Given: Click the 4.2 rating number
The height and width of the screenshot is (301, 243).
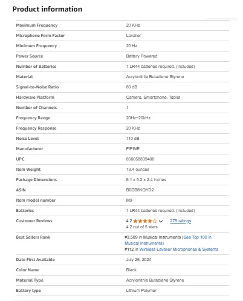Looking at the screenshot, I should click(129, 221).
